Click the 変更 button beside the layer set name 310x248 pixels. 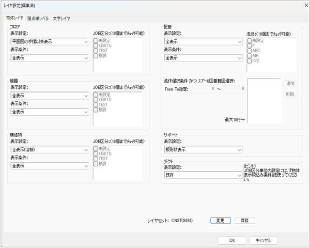click(x=220, y=220)
